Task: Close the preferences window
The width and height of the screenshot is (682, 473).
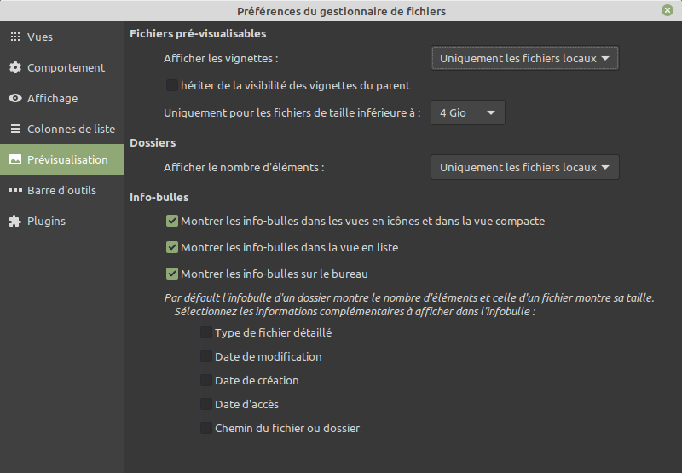Action: coord(667,11)
